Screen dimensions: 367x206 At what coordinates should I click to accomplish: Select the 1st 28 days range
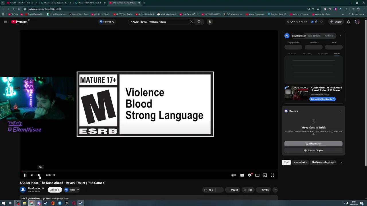pyautogui.click(x=322, y=54)
